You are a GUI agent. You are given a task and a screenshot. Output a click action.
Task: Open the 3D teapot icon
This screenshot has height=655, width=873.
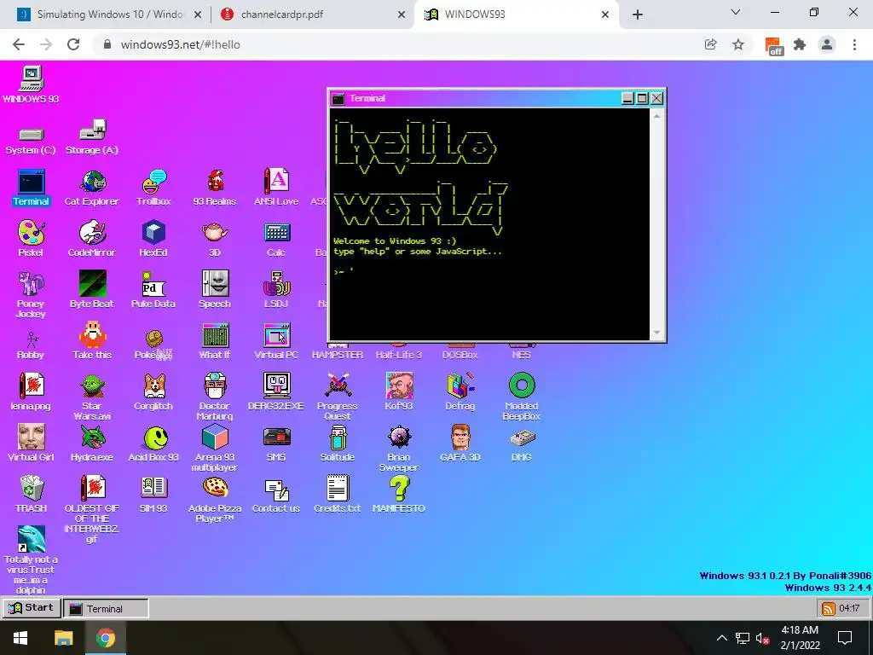215,233
